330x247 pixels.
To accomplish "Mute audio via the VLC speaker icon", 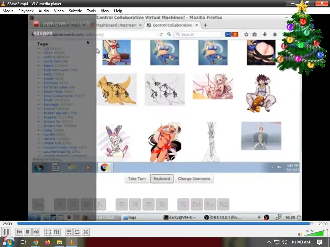I will [300, 234].
